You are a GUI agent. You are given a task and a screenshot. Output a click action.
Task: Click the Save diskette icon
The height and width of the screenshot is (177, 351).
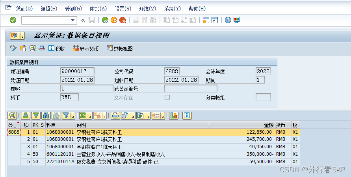92,20
